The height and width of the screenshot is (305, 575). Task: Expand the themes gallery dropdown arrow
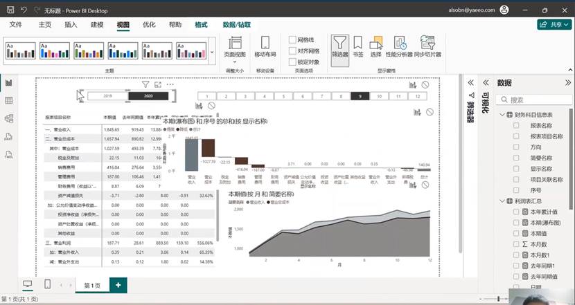212,51
